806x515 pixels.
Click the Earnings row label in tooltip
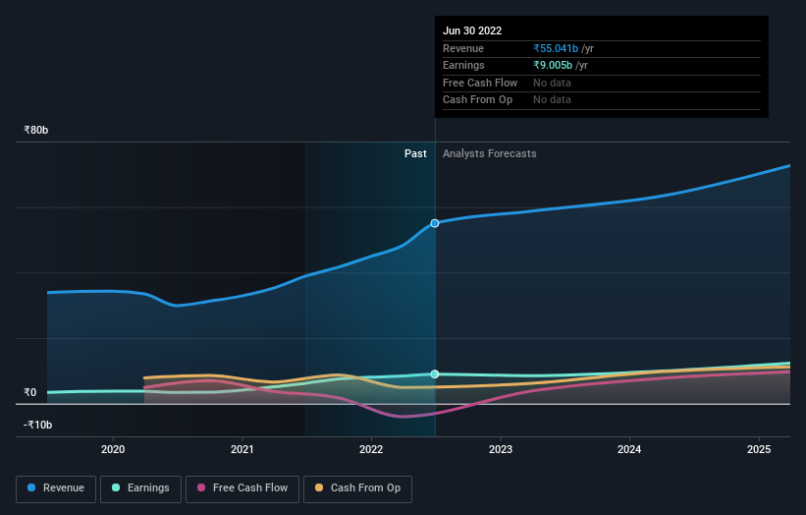pos(463,65)
